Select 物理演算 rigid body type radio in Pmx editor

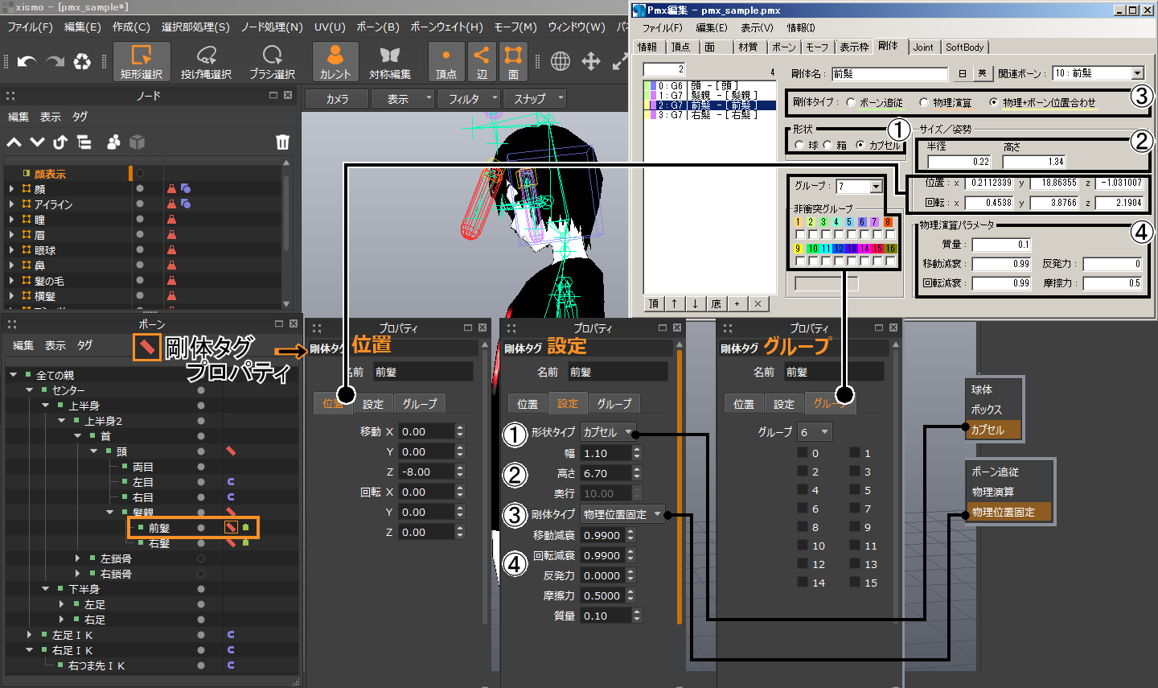(924, 102)
